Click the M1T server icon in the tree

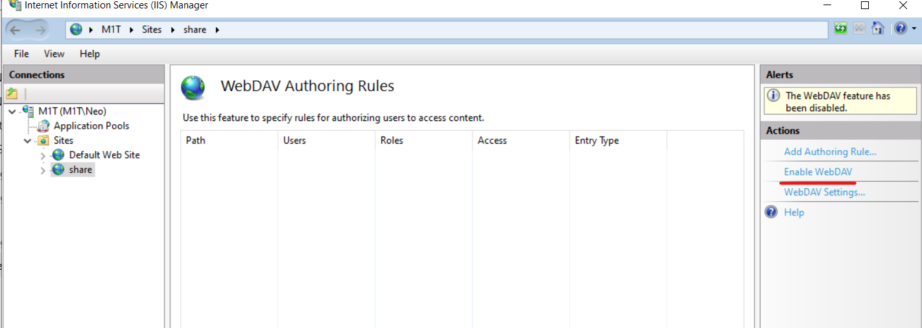[29, 111]
